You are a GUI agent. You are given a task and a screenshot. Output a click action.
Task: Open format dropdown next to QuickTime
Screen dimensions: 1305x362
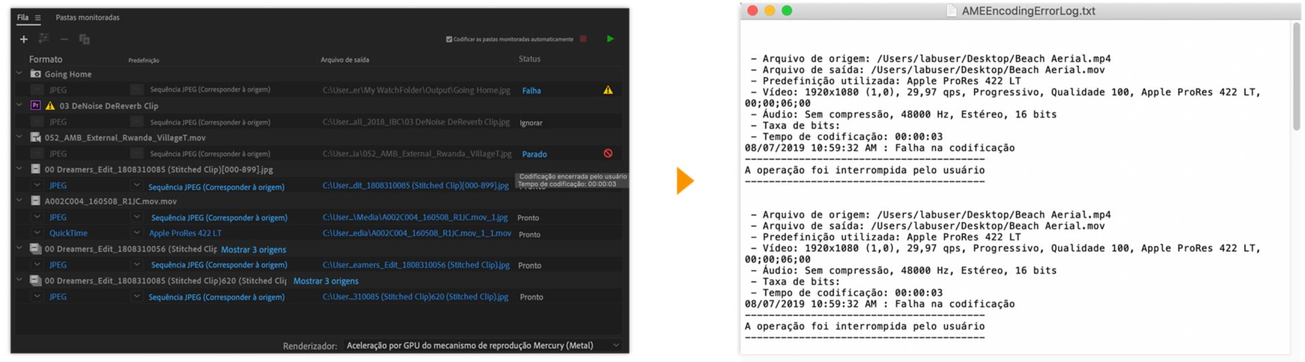(x=37, y=233)
